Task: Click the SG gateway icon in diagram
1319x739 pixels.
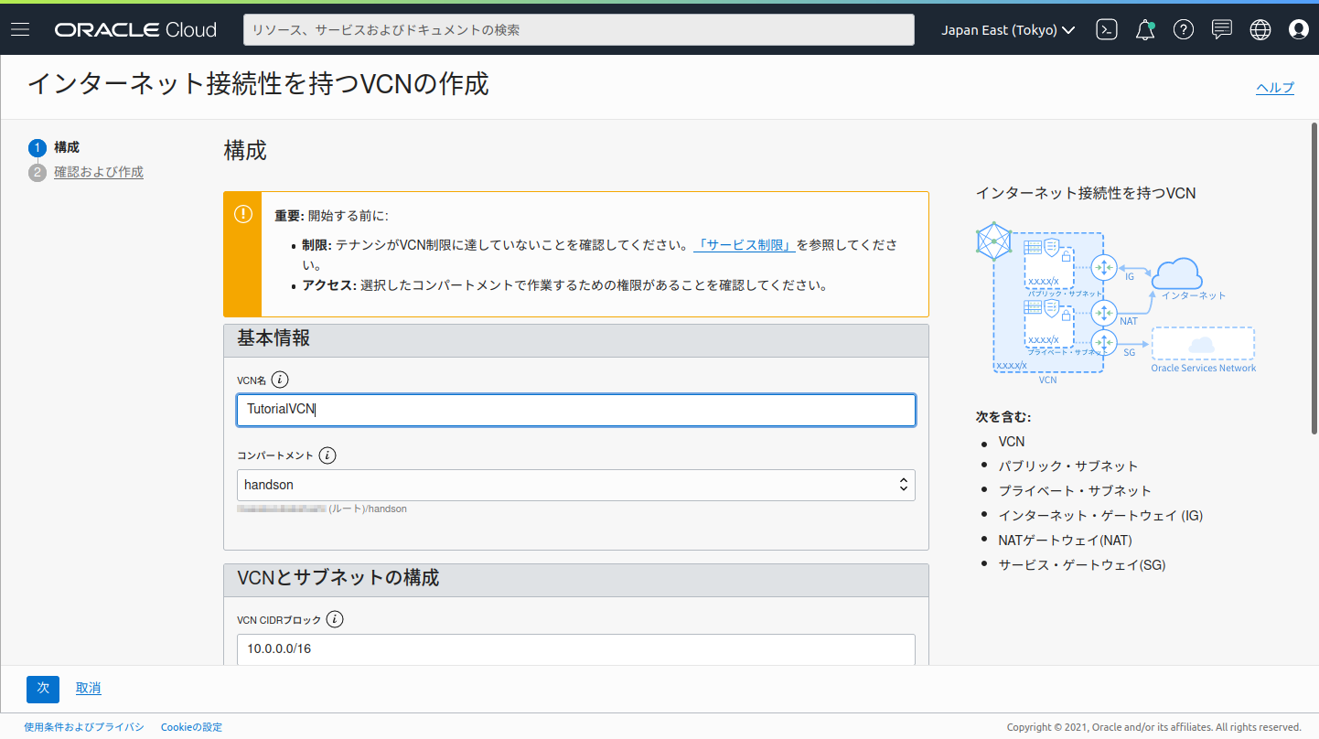Action: click(x=1105, y=343)
